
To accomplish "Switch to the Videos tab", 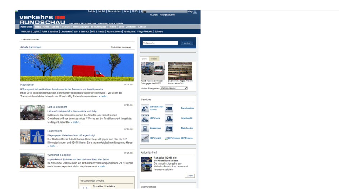I will click(x=154, y=59).
